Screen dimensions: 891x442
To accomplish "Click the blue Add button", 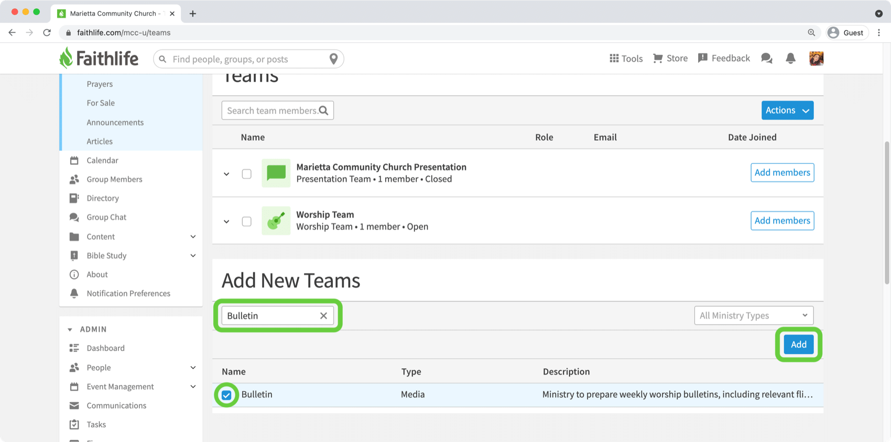I will coord(798,344).
